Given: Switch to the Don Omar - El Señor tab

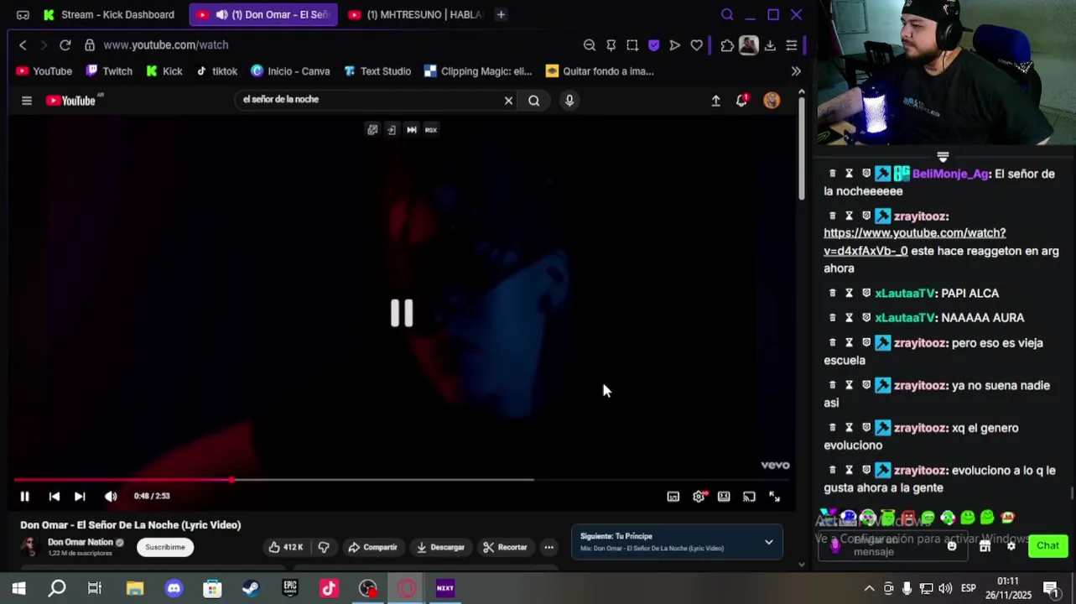Looking at the screenshot, I should click(263, 14).
